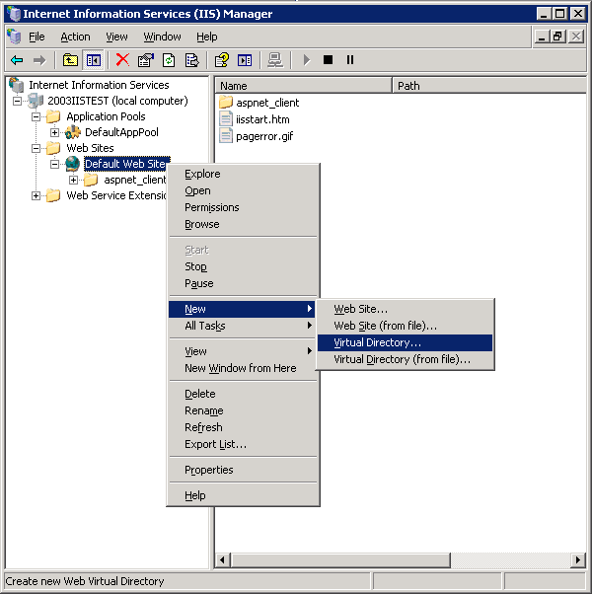
Task: Click the DefaultAppPool gear icon
Action: click(73, 132)
